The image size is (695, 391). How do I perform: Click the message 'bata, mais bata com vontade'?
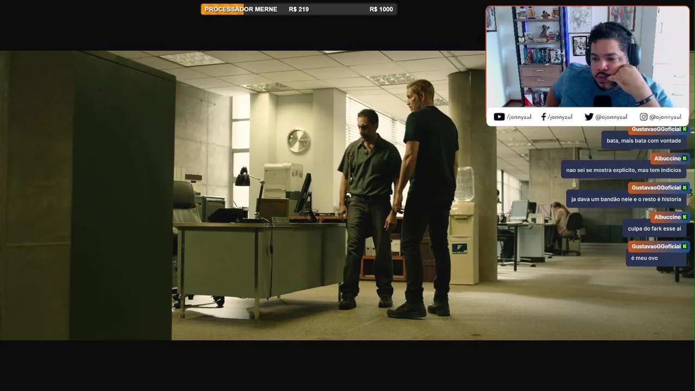point(643,141)
